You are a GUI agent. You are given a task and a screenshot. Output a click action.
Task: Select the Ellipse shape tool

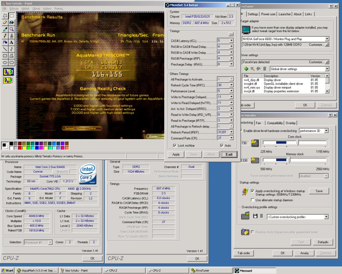coord(5,63)
